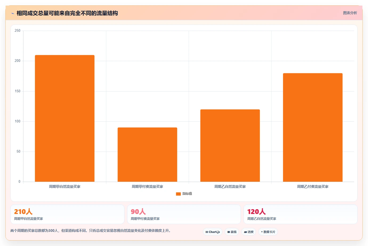Click the 周期甲付费流量买家 bar
Screen dimensions: 368x246
pos(147,155)
